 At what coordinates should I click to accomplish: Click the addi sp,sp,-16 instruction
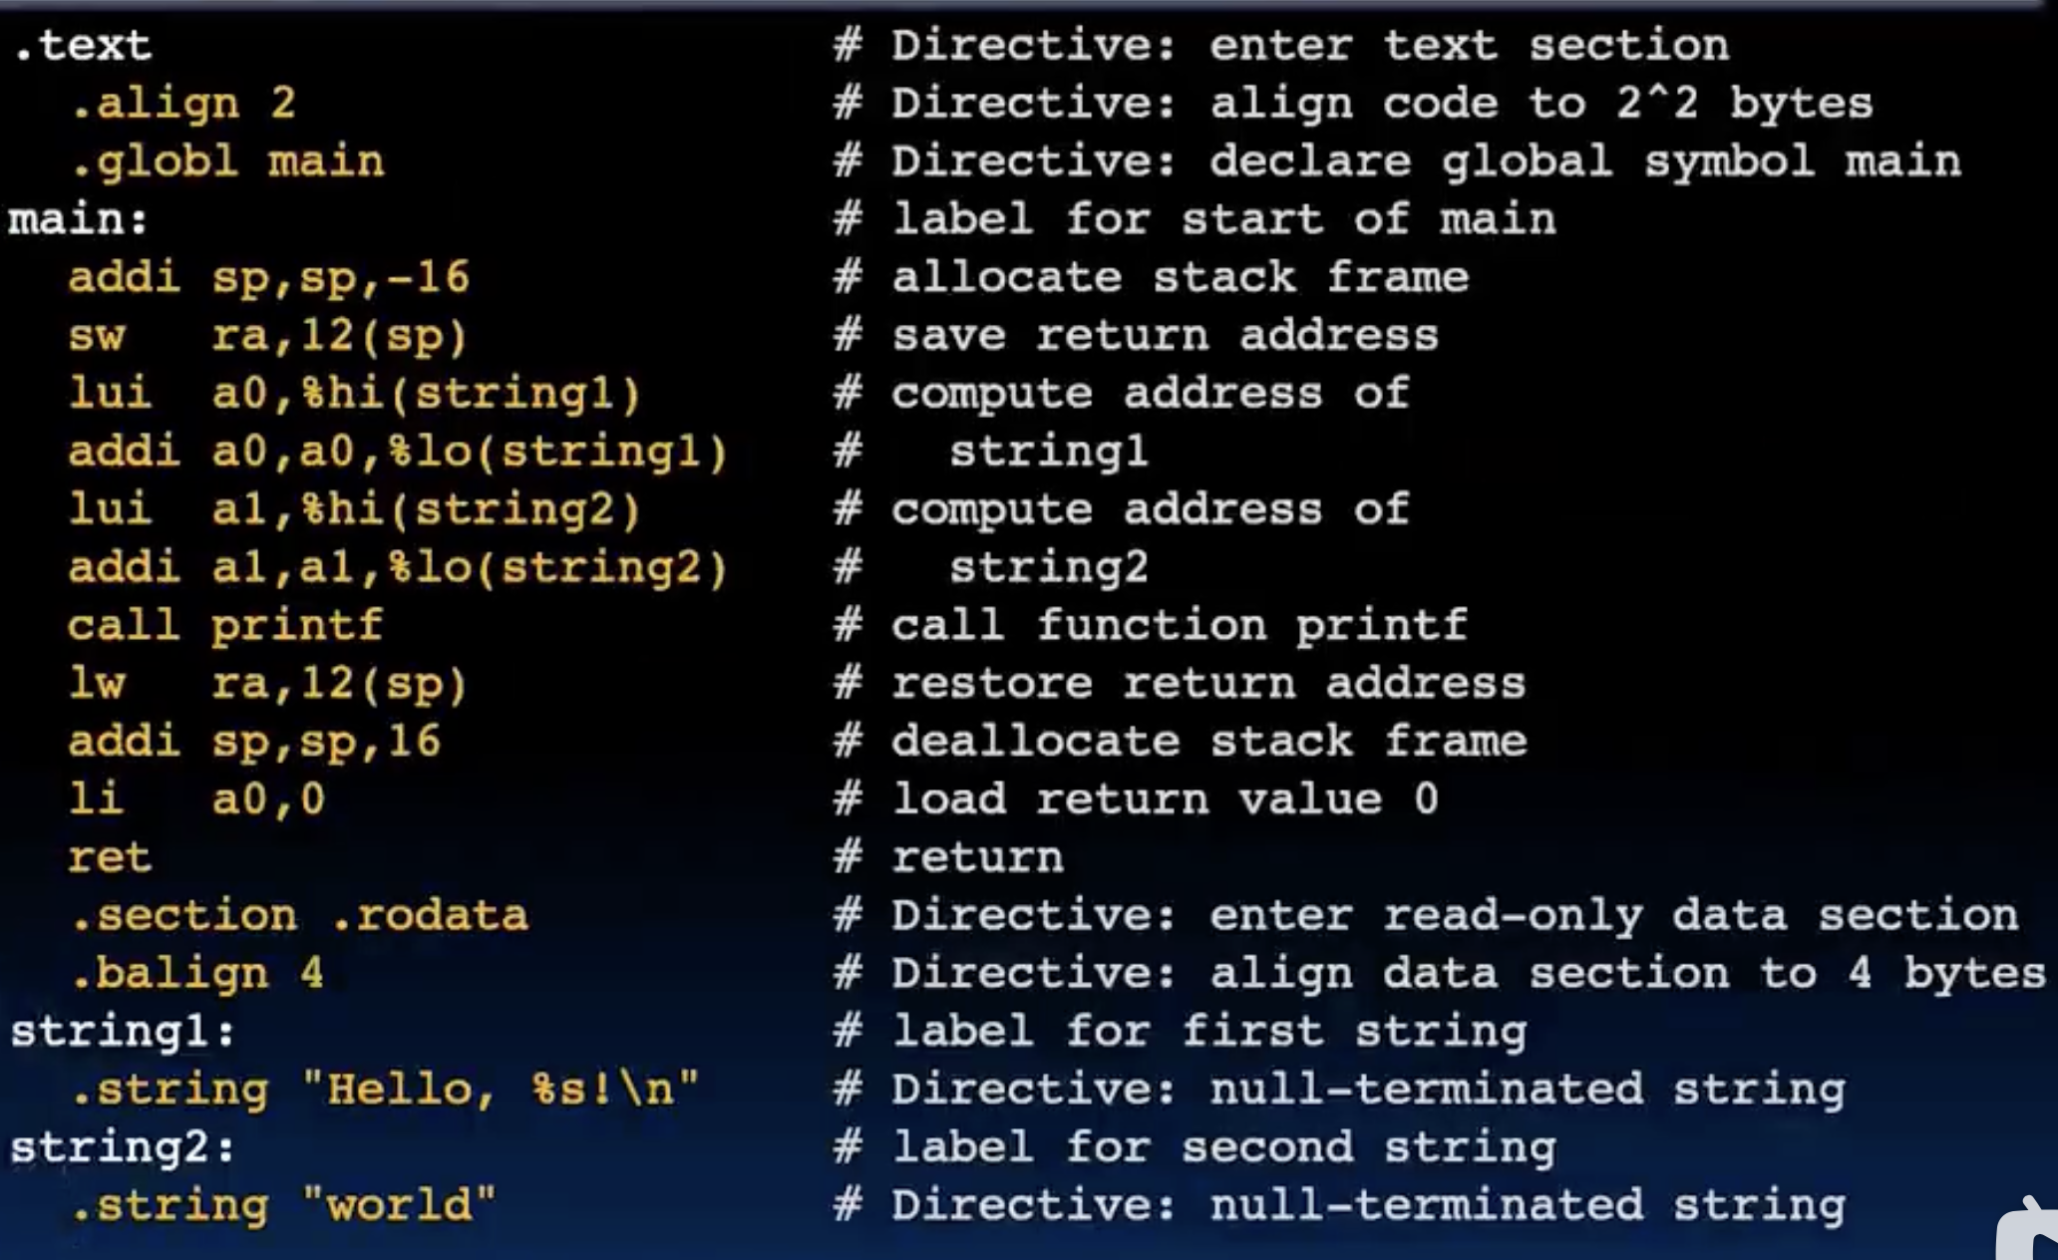(x=268, y=277)
